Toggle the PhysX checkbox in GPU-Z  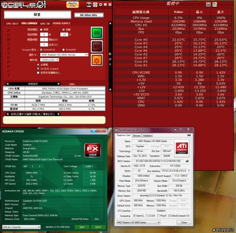pos(159,216)
